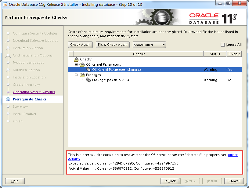The width and height of the screenshot is (249, 188).
Task: Click the Status column header
Action: [x=215, y=54]
